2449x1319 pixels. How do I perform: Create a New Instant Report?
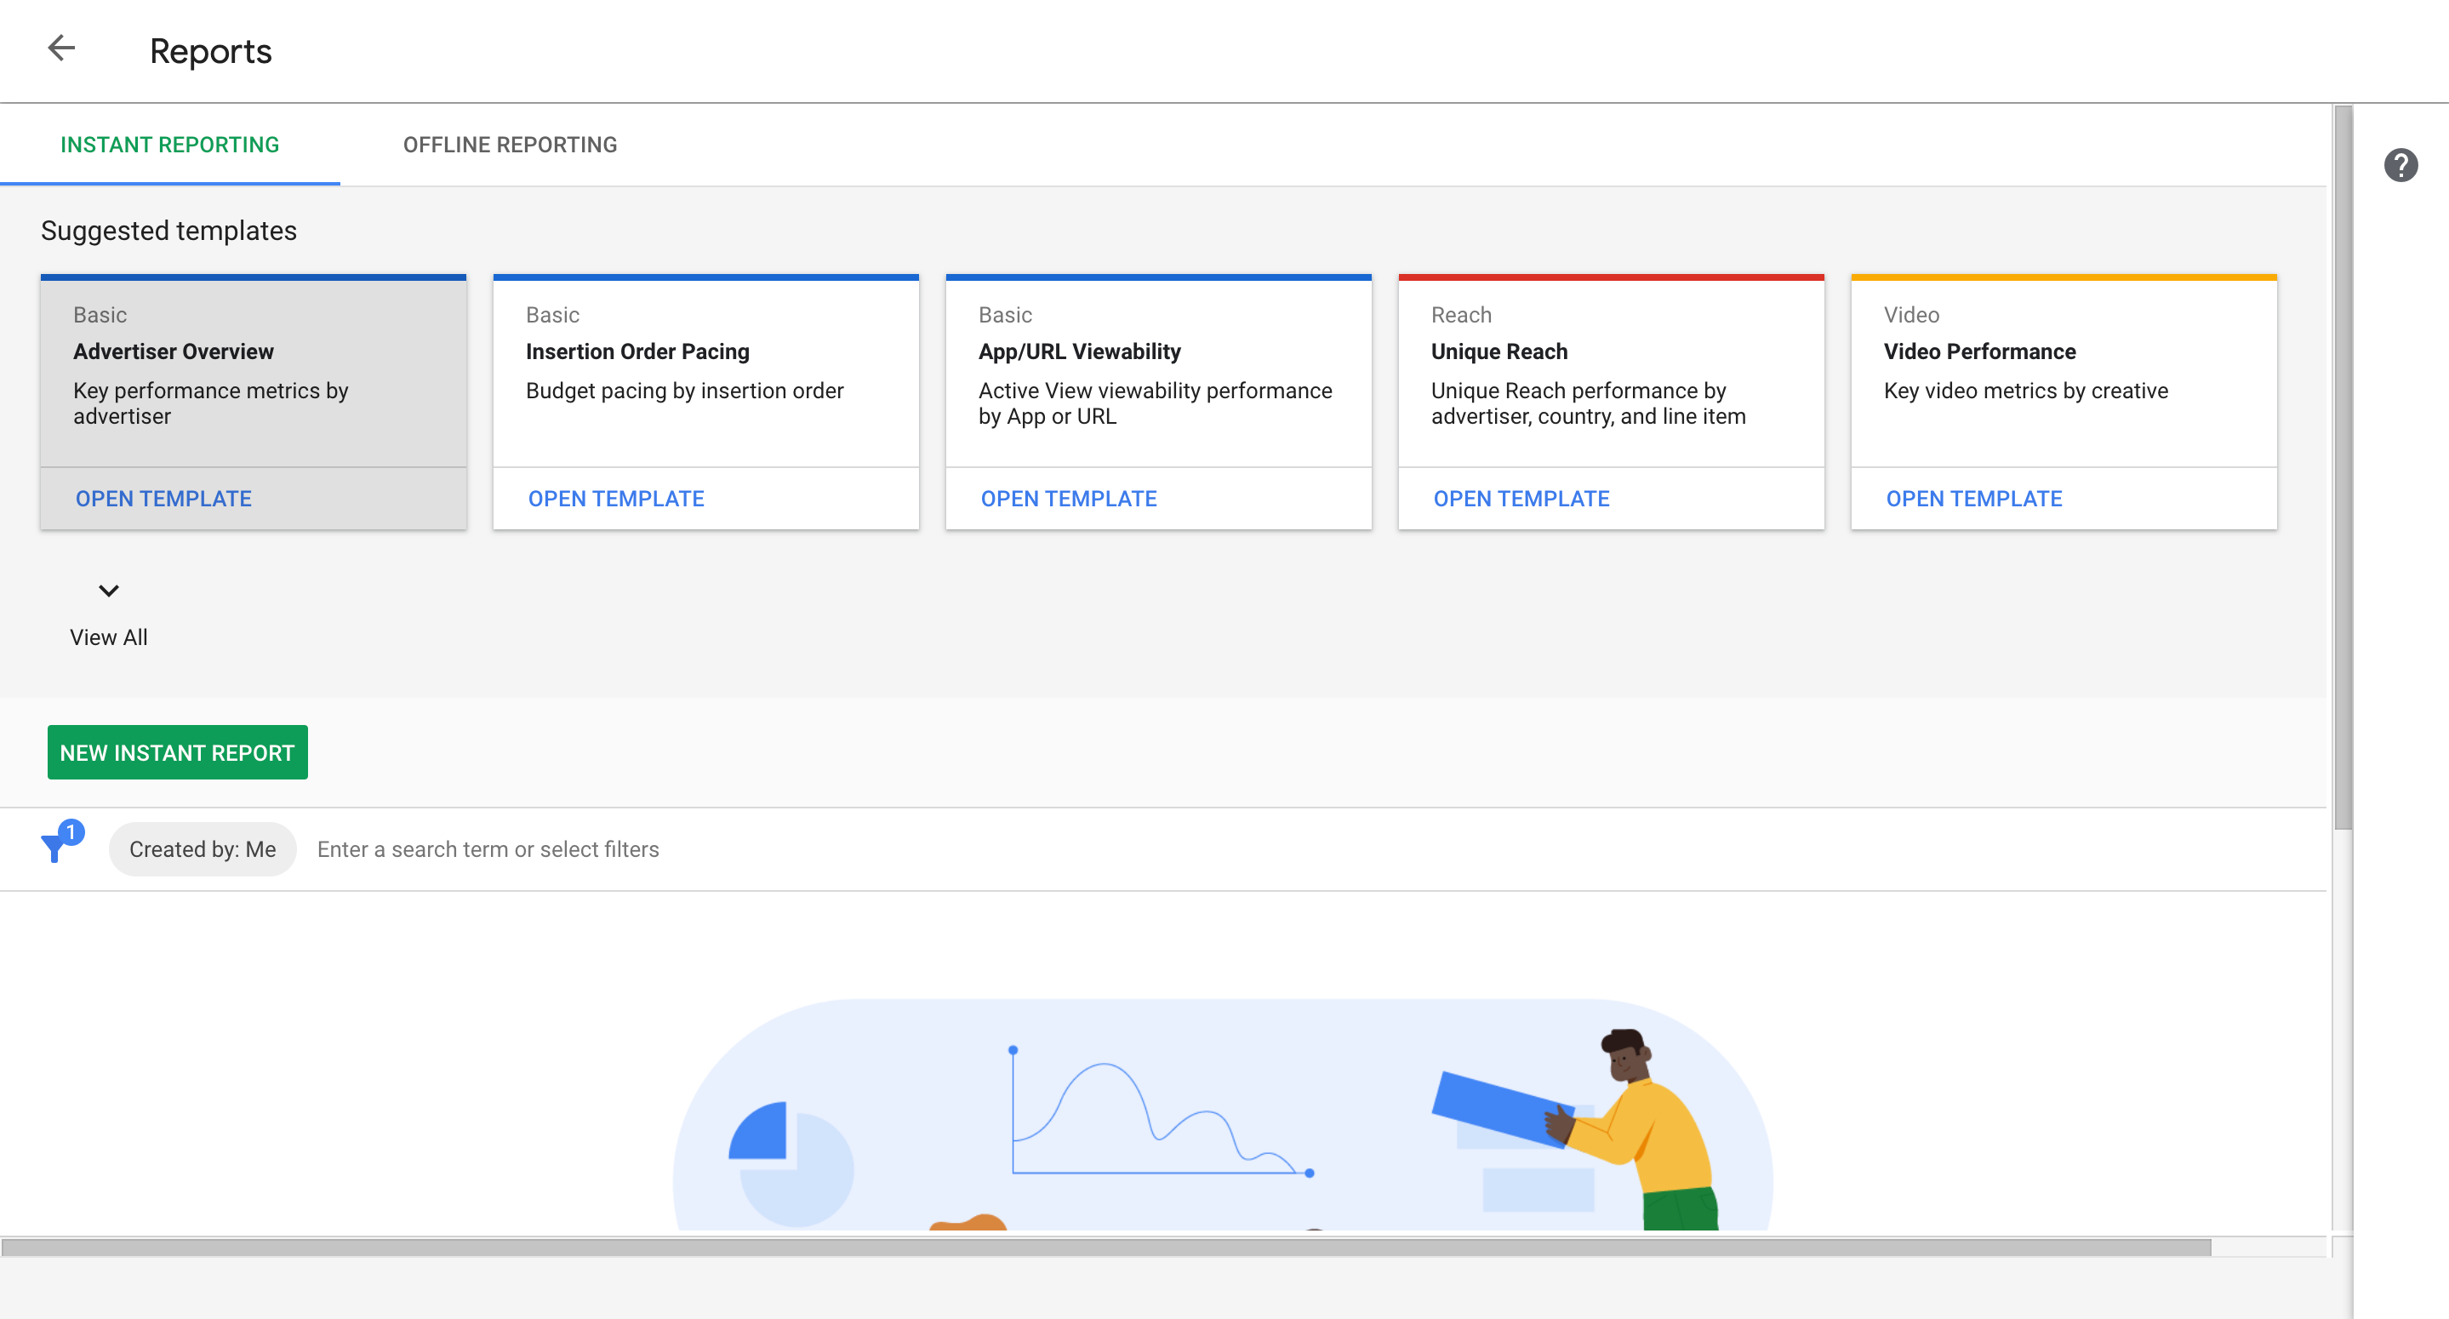tap(177, 752)
